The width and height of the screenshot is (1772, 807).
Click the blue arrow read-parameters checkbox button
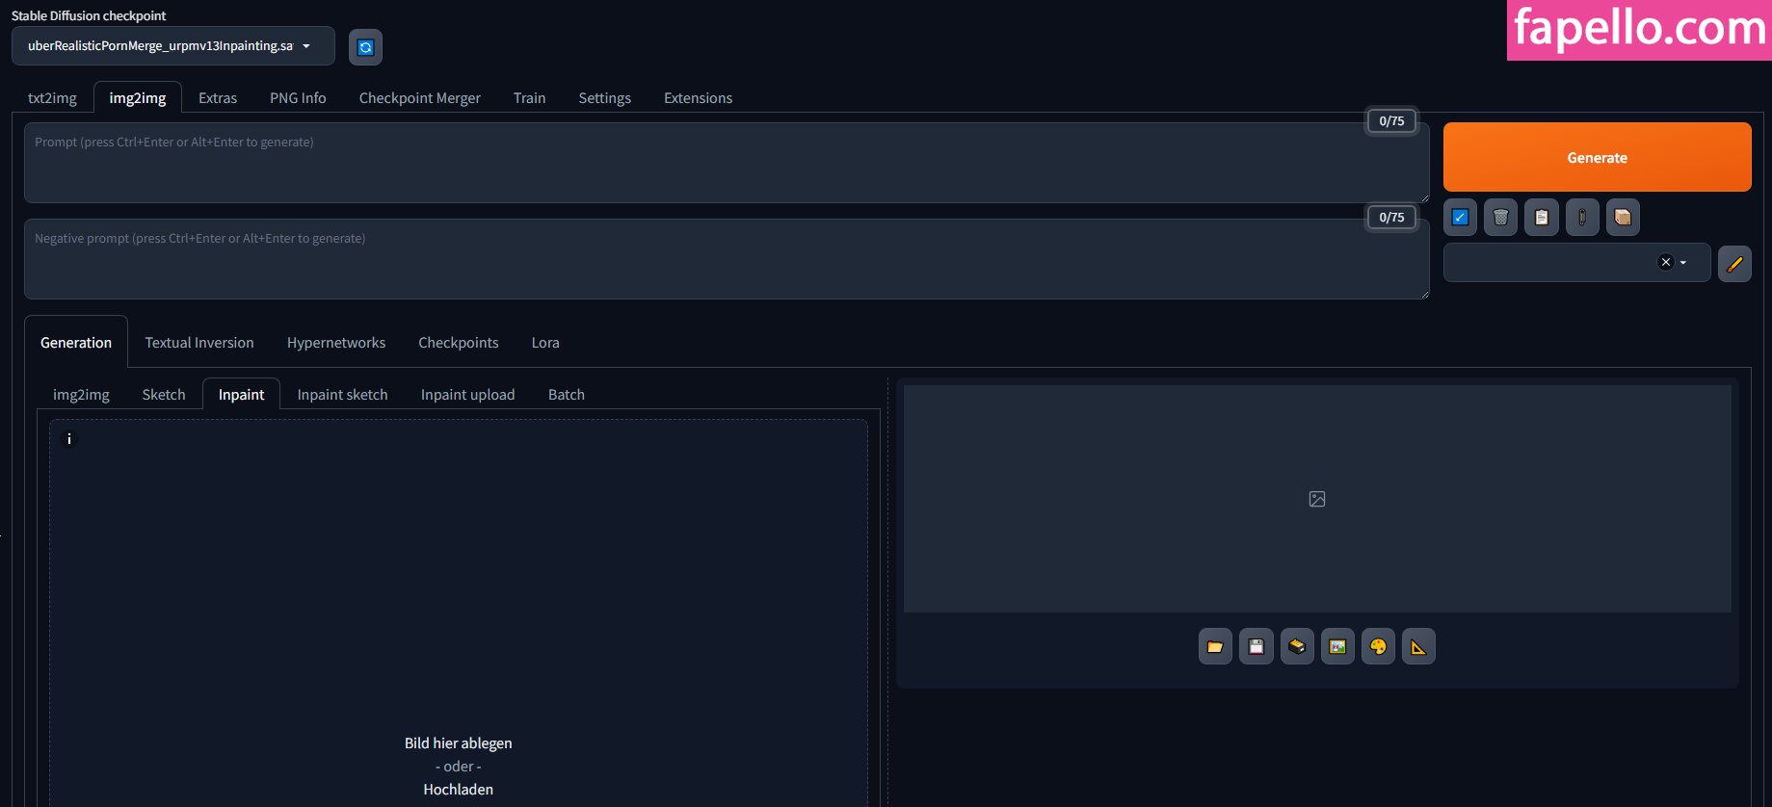tap(1460, 218)
